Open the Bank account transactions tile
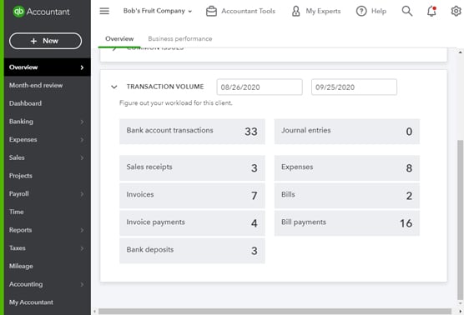Image resolution: width=464 pixels, height=315 pixels. [x=192, y=131]
